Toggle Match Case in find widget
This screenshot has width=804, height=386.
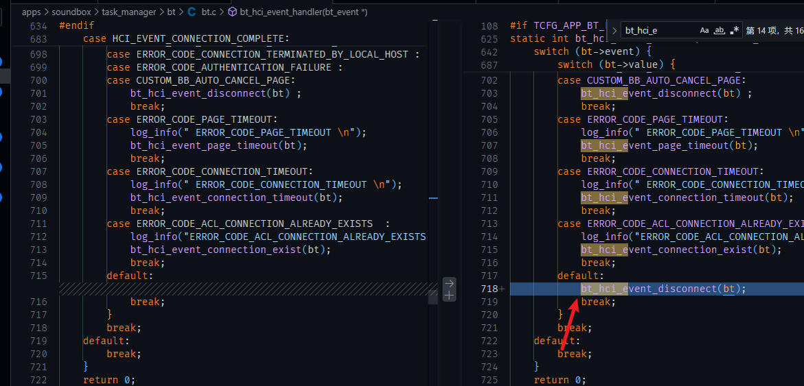[x=704, y=31]
